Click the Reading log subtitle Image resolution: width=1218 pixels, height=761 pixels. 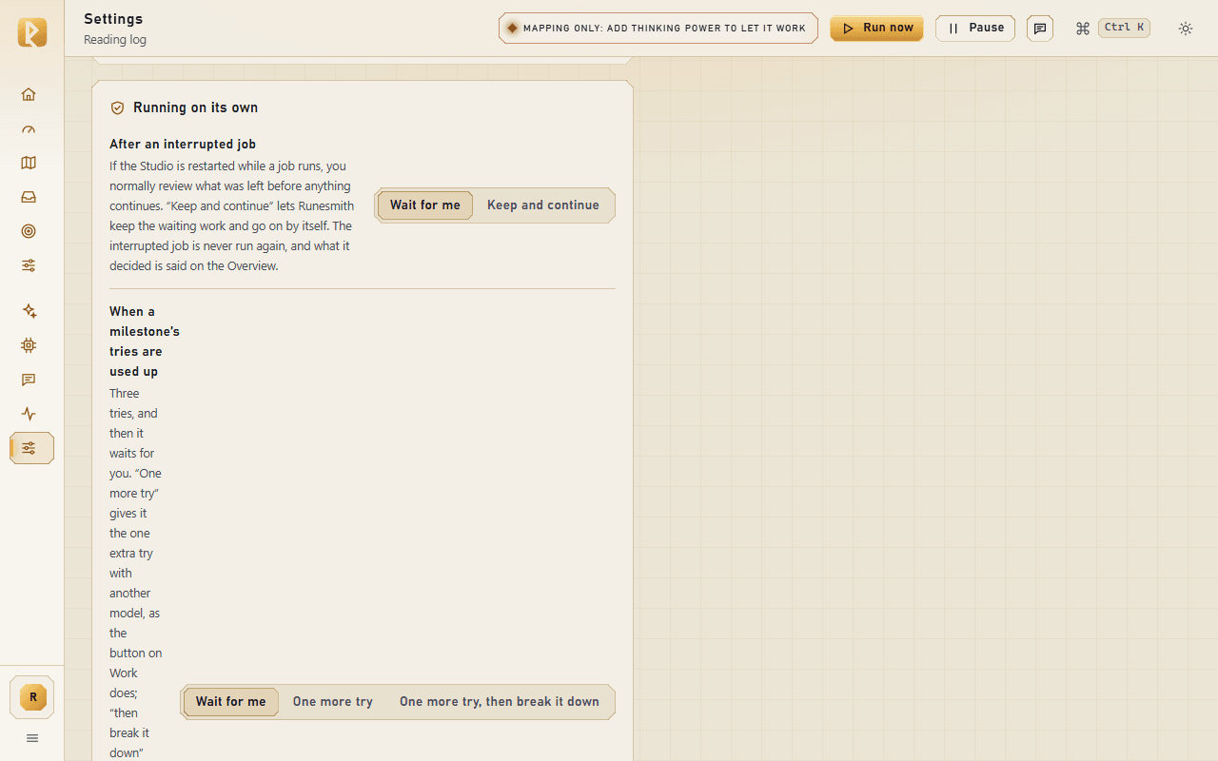pyautogui.click(x=115, y=40)
